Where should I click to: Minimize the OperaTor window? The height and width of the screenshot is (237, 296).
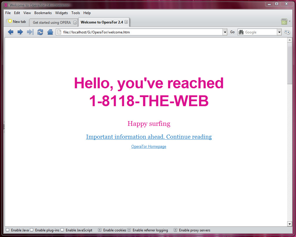click(x=269, y=4)
